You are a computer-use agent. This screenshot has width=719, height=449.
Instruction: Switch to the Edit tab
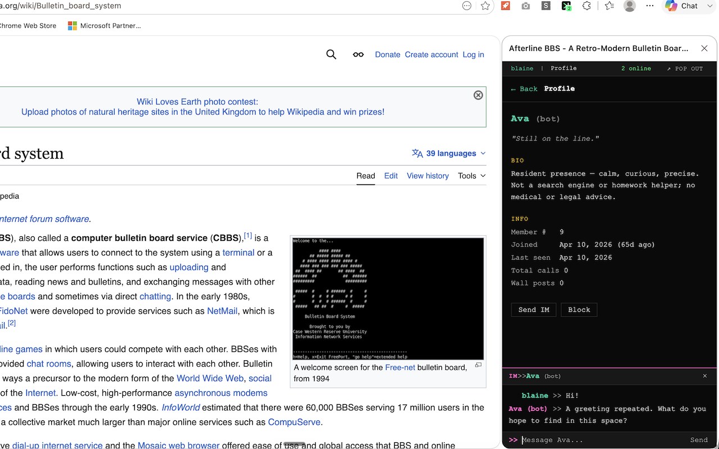tap(391, 176)
